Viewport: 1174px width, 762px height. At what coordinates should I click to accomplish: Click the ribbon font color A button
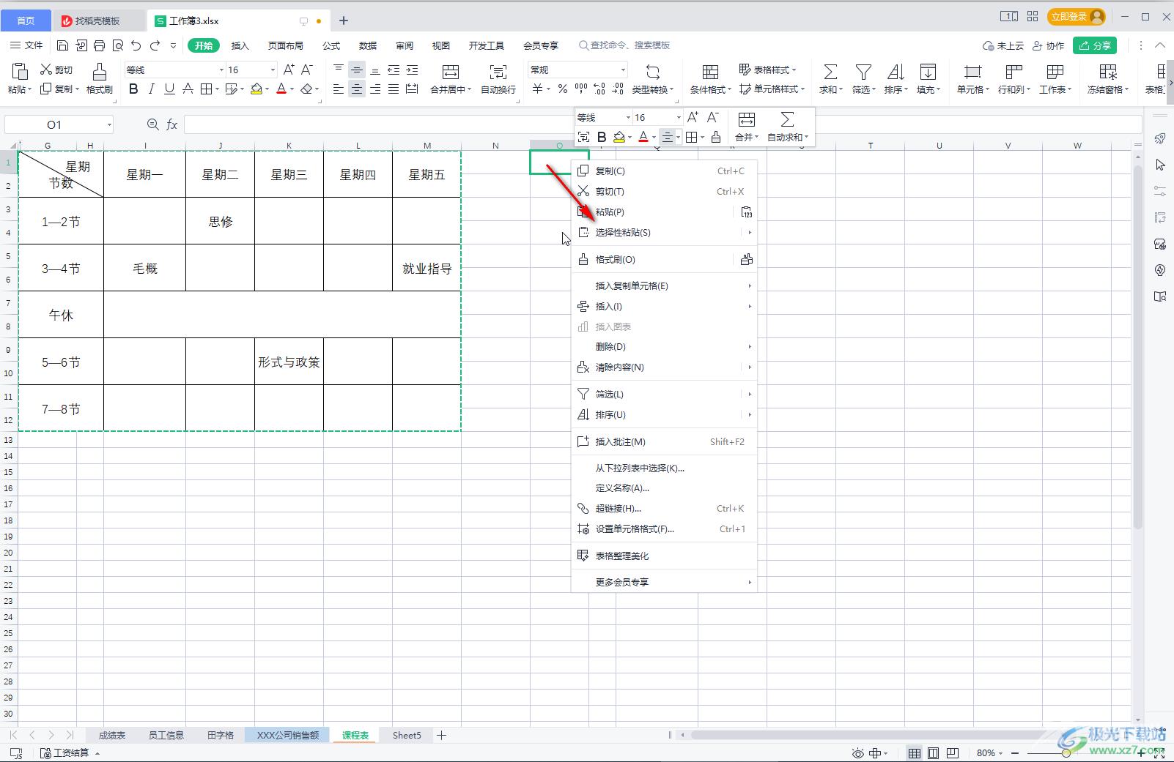281,89
